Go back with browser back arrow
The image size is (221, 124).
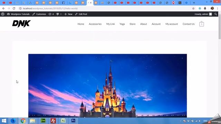[x=3, y=8]
